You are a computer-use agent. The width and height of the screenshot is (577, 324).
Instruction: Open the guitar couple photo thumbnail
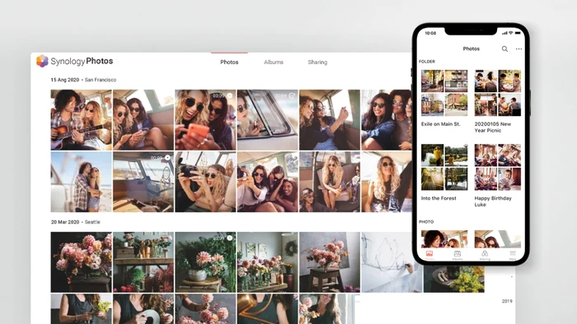point(81,119)
